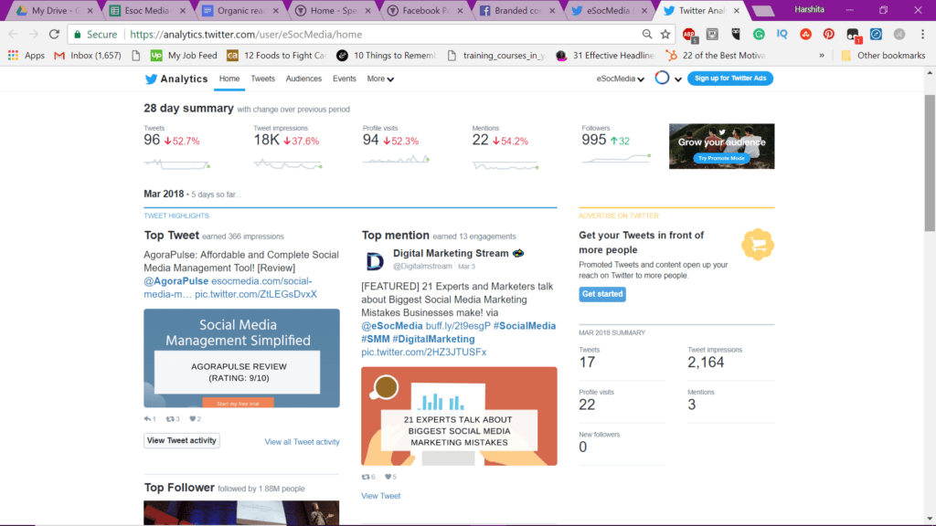Click the page vertical scrollbar thumb
This screenshot has width=936, height=526.
[930, 163]
